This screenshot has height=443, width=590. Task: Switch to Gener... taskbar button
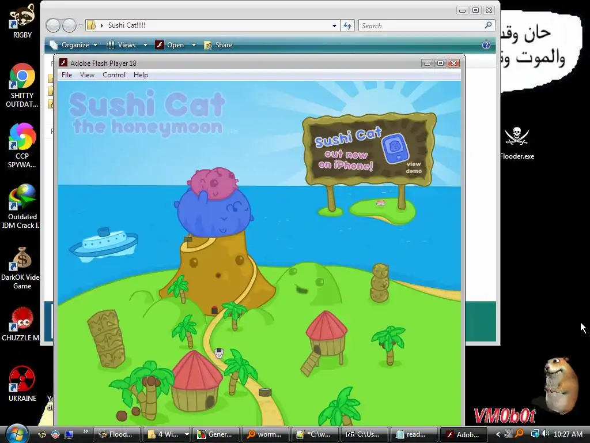pos(215,434)
